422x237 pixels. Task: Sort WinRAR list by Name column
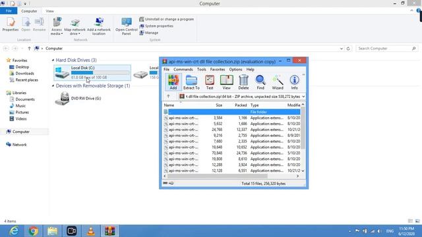[x=169, y=105]
